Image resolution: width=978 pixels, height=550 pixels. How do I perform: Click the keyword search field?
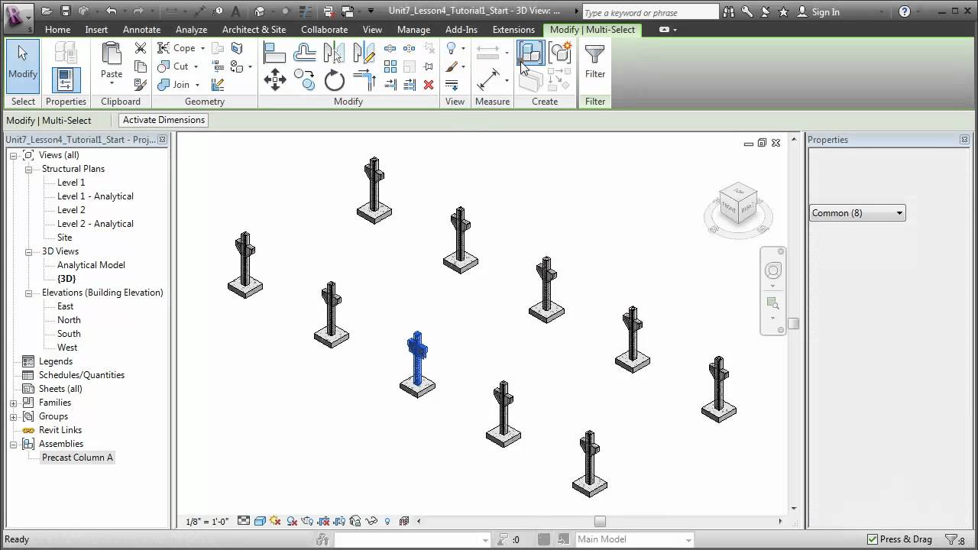coord(650,11)
